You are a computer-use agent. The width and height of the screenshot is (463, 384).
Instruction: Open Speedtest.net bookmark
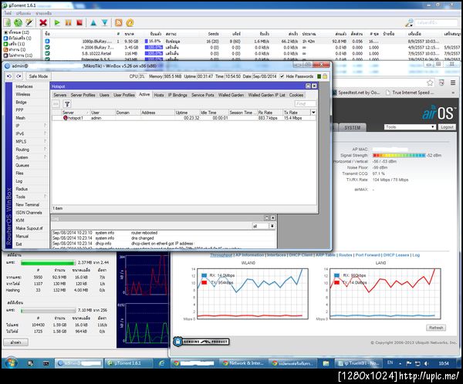pos(356,93)
